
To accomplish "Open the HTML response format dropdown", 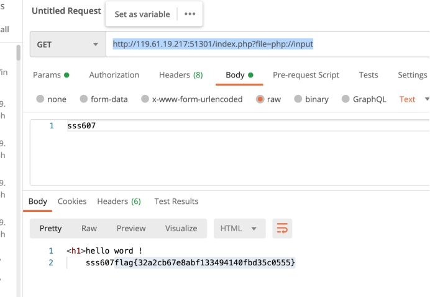I will pyautogui.click(x=239, y=228).
